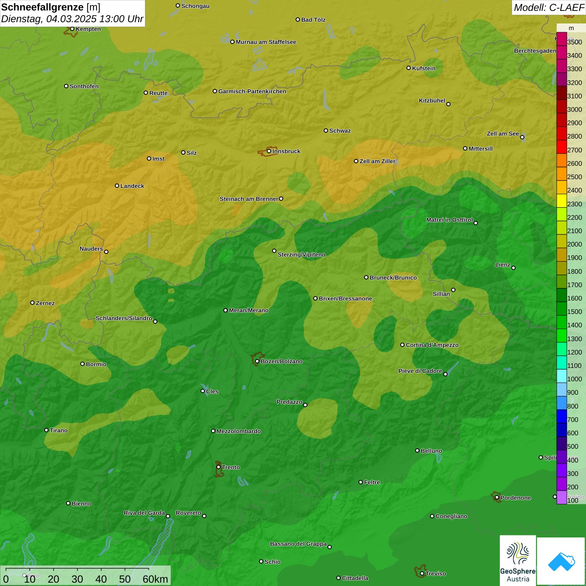The width and height of the screenshot is (586, 586).
Task: Click the Treviso marker dot
Action: 422,574
